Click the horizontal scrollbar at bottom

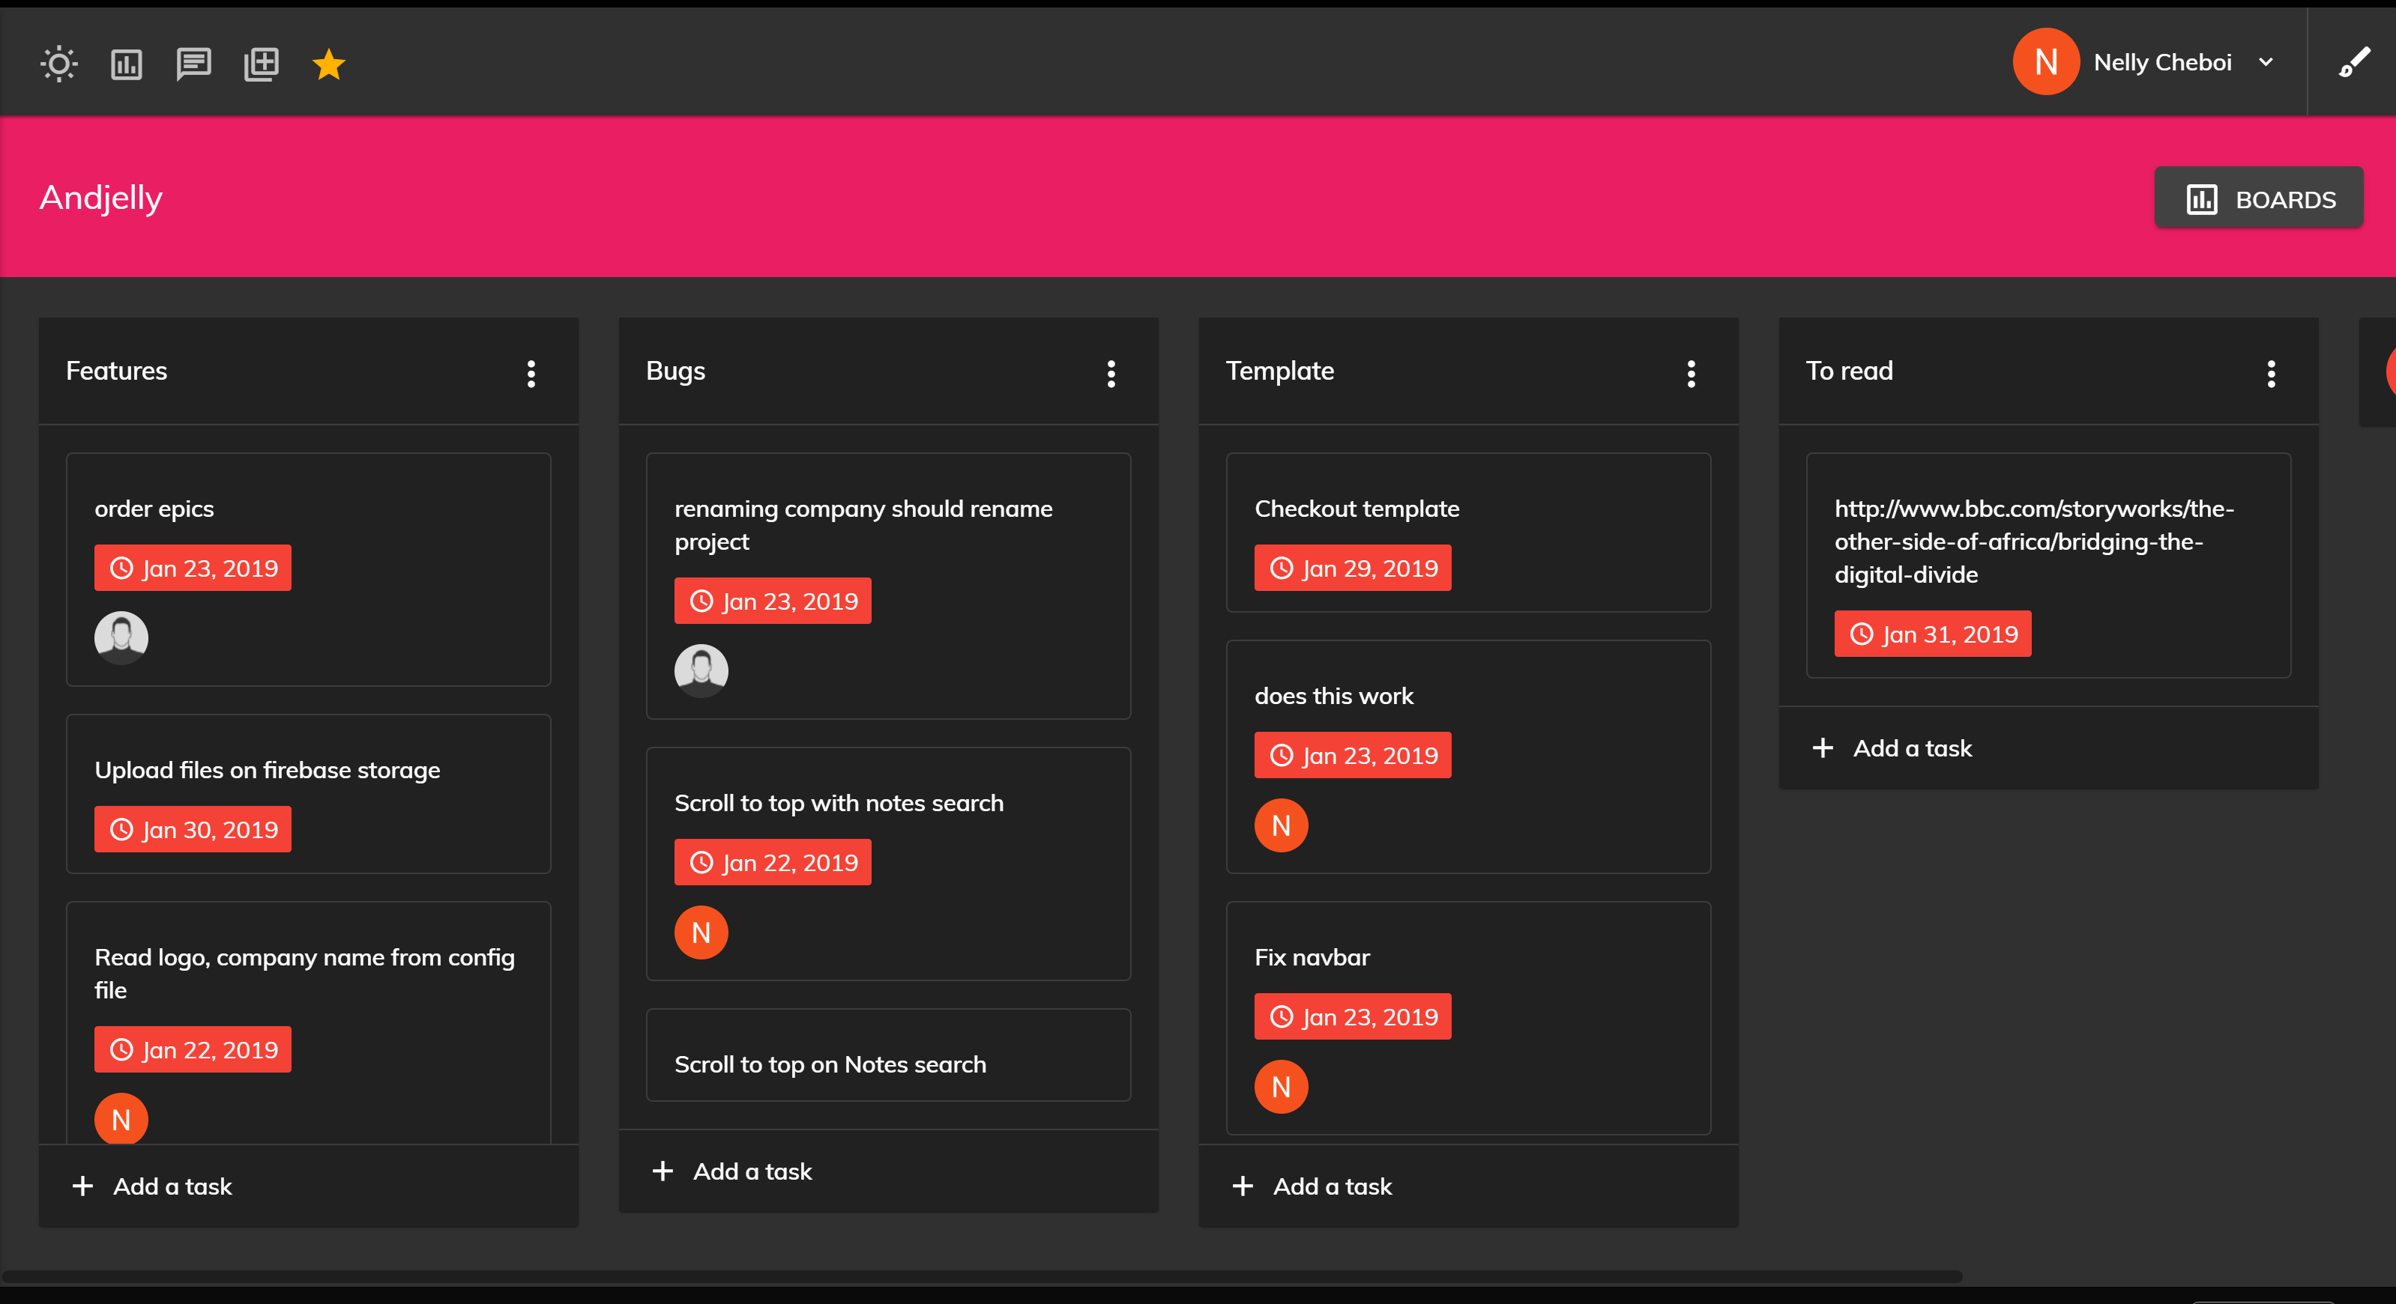coord(981,1276)
